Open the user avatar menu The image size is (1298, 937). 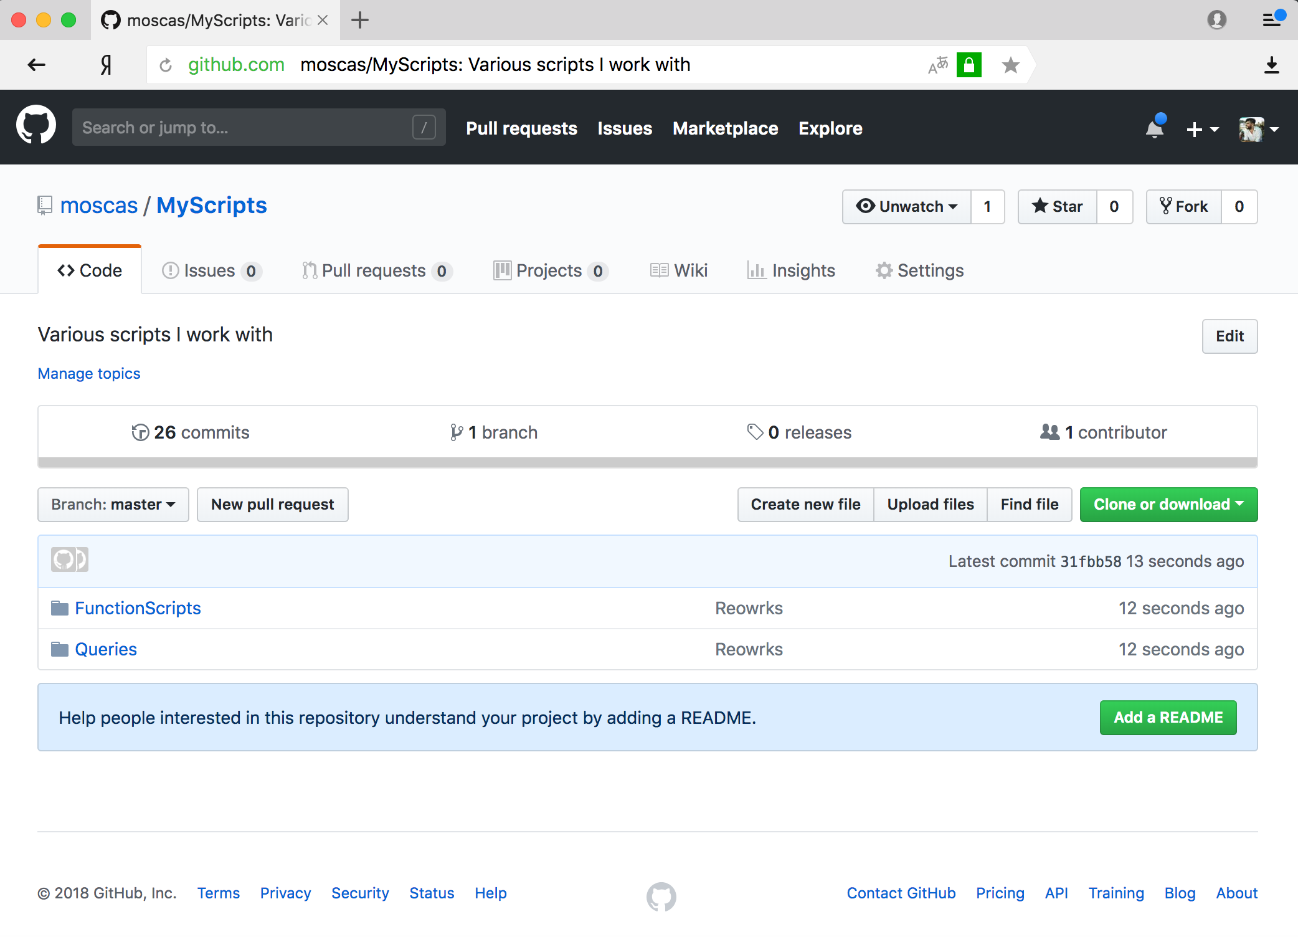(x=1259, y=129)
